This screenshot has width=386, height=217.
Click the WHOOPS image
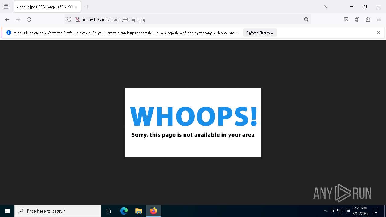point(193,123)
